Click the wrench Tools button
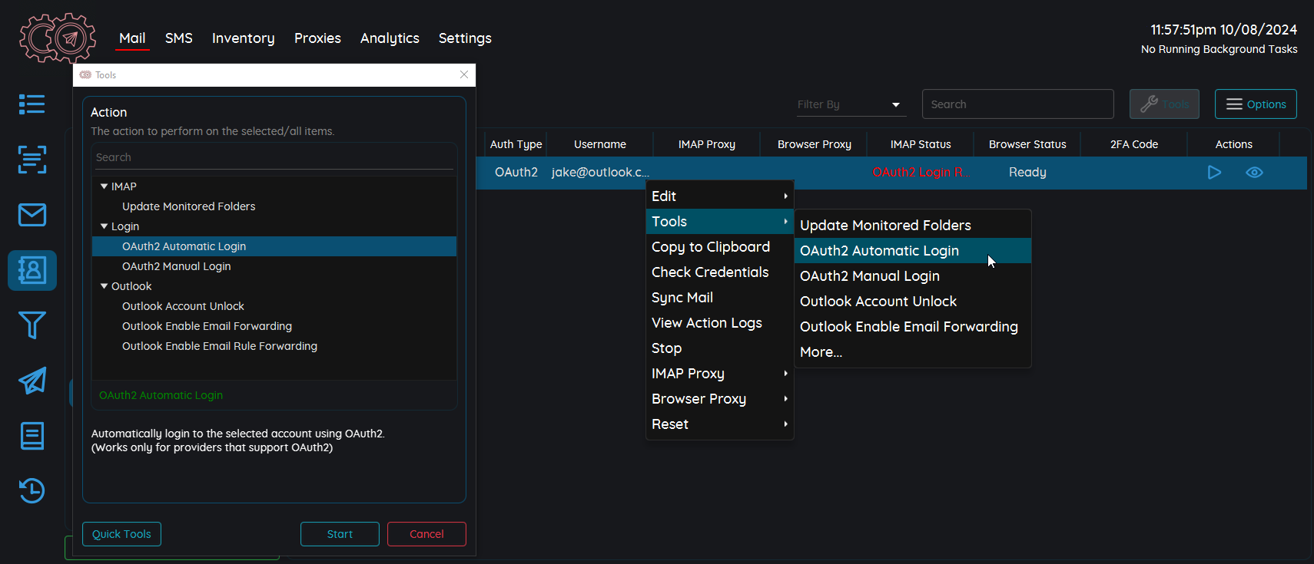Viewport: 1314px width, 564px height. click(x=1164, y=104)
